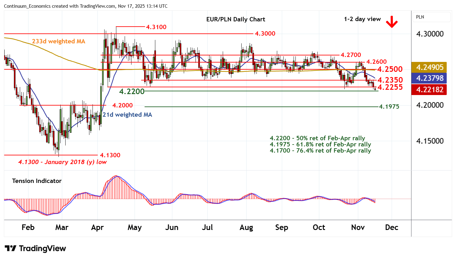Screen dimensions: 456x260
Task: Click the 4.3100 resistance level label
Action: [x=156, y=27]
